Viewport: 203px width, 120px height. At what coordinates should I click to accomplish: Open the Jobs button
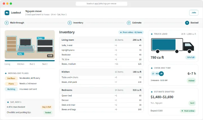[194, 13]
